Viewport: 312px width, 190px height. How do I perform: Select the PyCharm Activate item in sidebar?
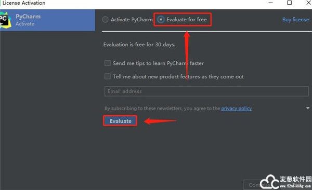click(47, 20)
